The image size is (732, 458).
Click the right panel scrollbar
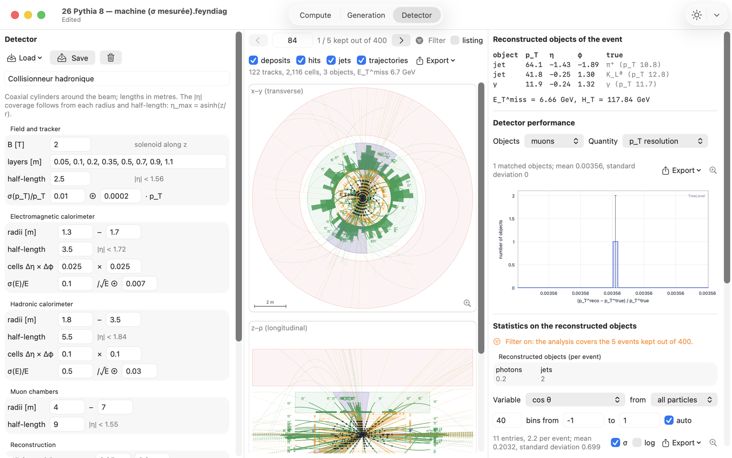727,158
